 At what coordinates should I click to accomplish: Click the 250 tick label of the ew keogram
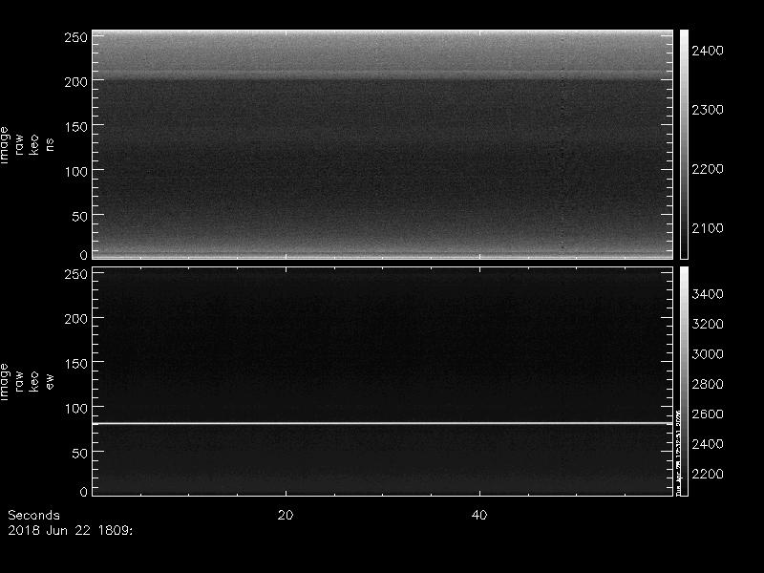click(x=75, y=274)
